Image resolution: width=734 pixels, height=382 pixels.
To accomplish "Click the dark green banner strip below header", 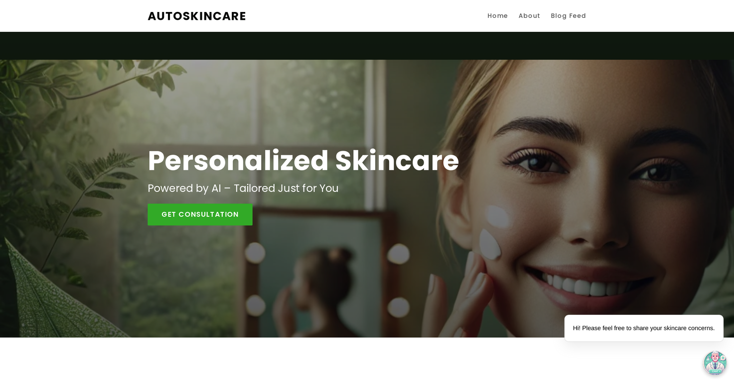I will 367,46.
